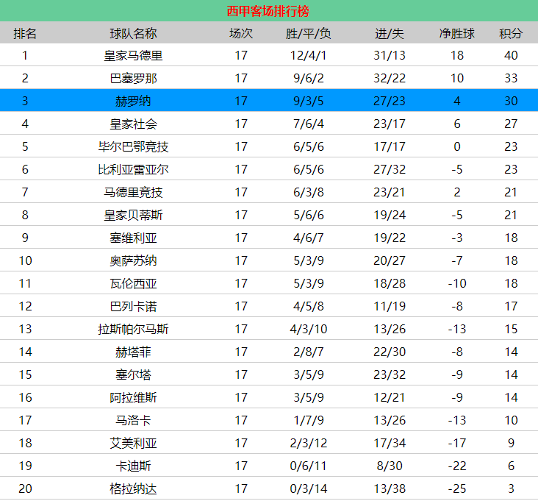This screenshot has width=538, height=501.
Task: Click the 球队名称 column header
Action: point(133,34)
